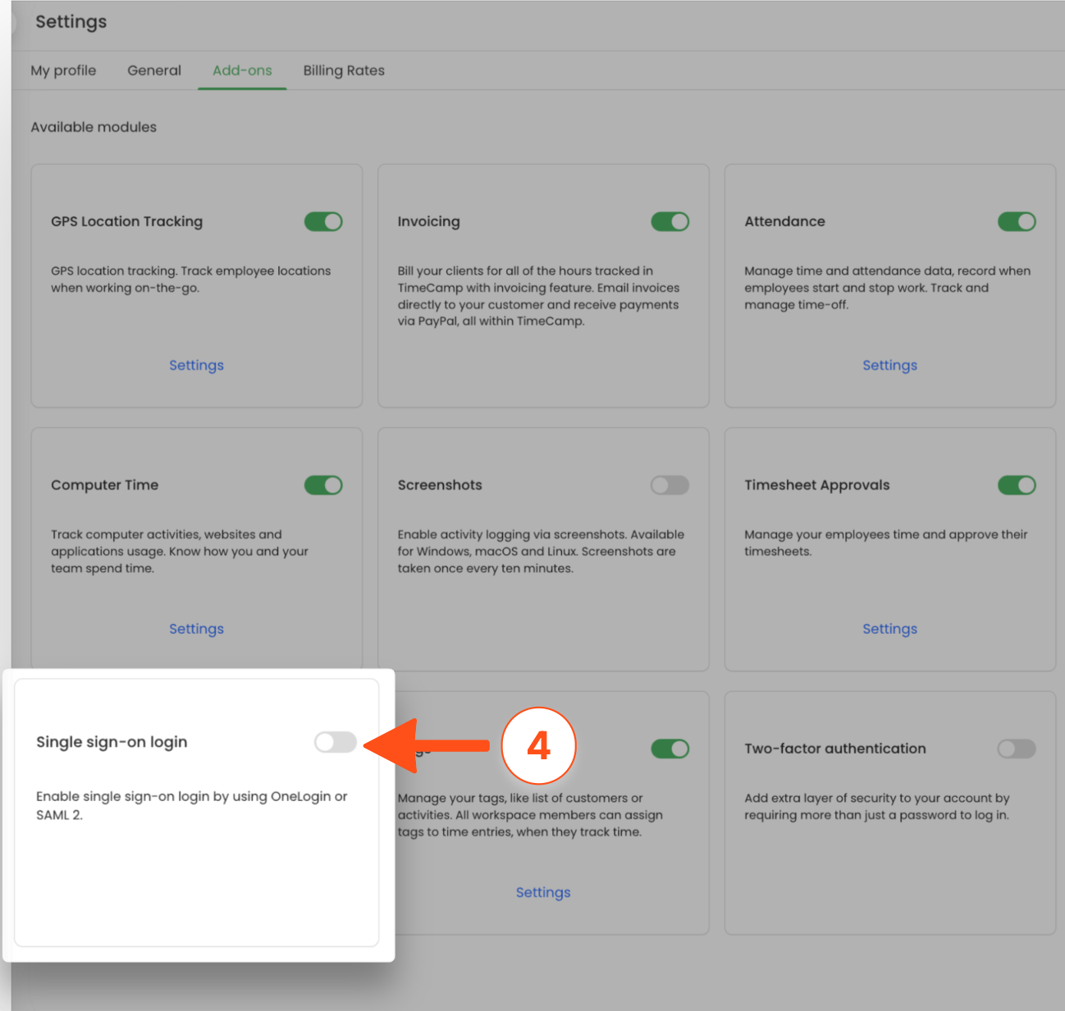This screenshot has height=1011, width=1065.
Task: Click the Attendance card title
Action: [x=784, y=221]
